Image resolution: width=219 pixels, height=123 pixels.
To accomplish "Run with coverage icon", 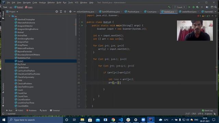I will point(197,7).
